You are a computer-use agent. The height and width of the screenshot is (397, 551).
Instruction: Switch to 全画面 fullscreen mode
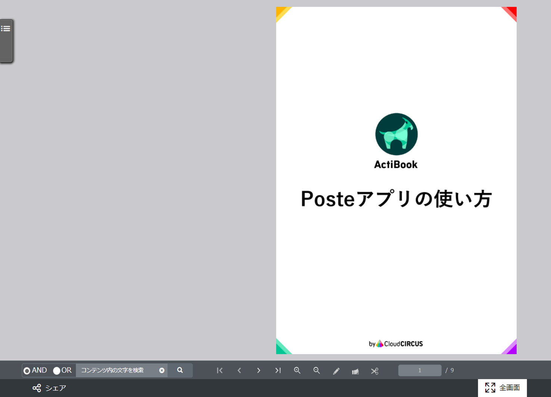point(502,388)
